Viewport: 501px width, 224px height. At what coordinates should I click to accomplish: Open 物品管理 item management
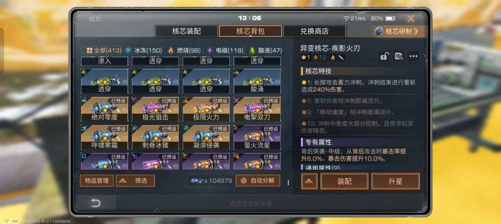[x=96, y=180]
